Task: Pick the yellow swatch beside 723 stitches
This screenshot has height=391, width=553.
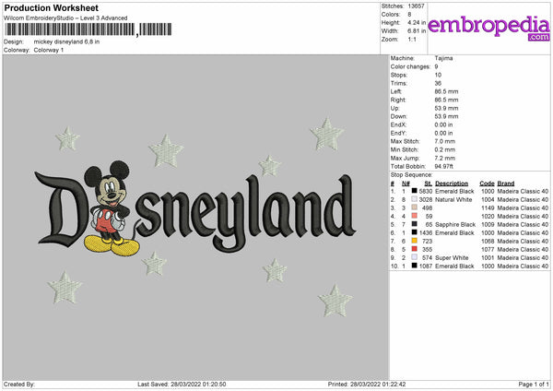Action: pyautogui.click(x=415, y=241)
